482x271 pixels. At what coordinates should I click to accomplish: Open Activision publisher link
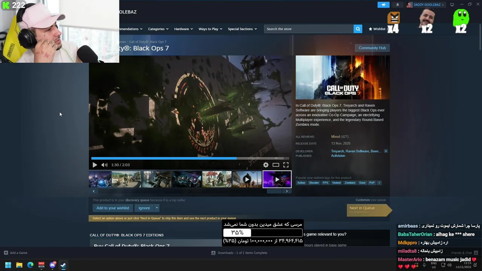click(x=338, y=156)
